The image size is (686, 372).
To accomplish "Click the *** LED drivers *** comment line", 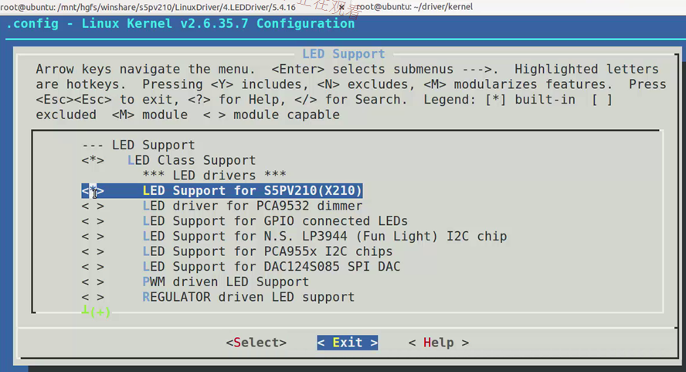I will [215, 176].
